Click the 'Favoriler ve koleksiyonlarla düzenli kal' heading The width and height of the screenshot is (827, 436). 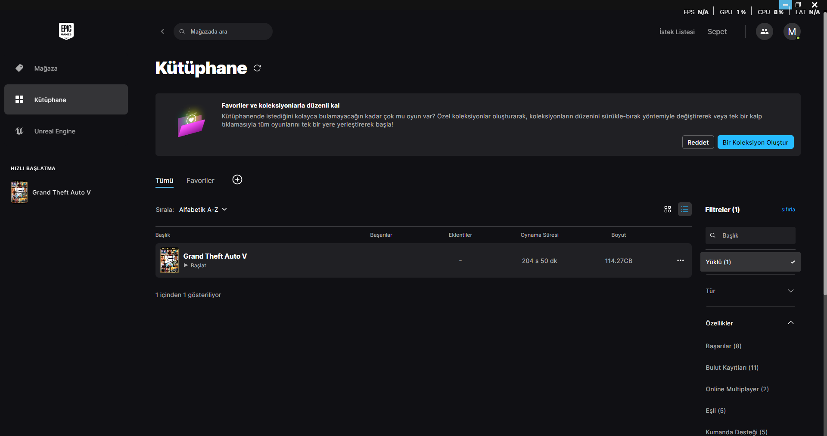[x=280, y=105]
